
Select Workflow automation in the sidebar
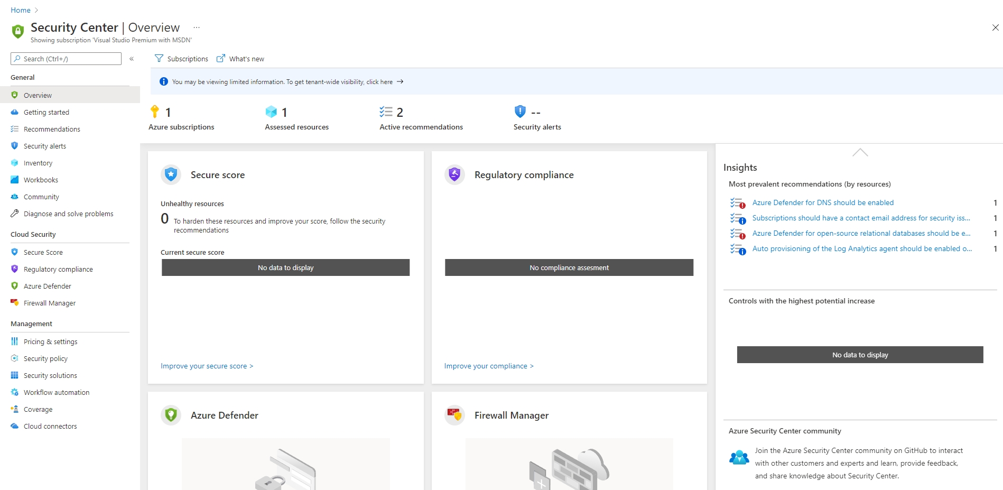tap(56, 392)
